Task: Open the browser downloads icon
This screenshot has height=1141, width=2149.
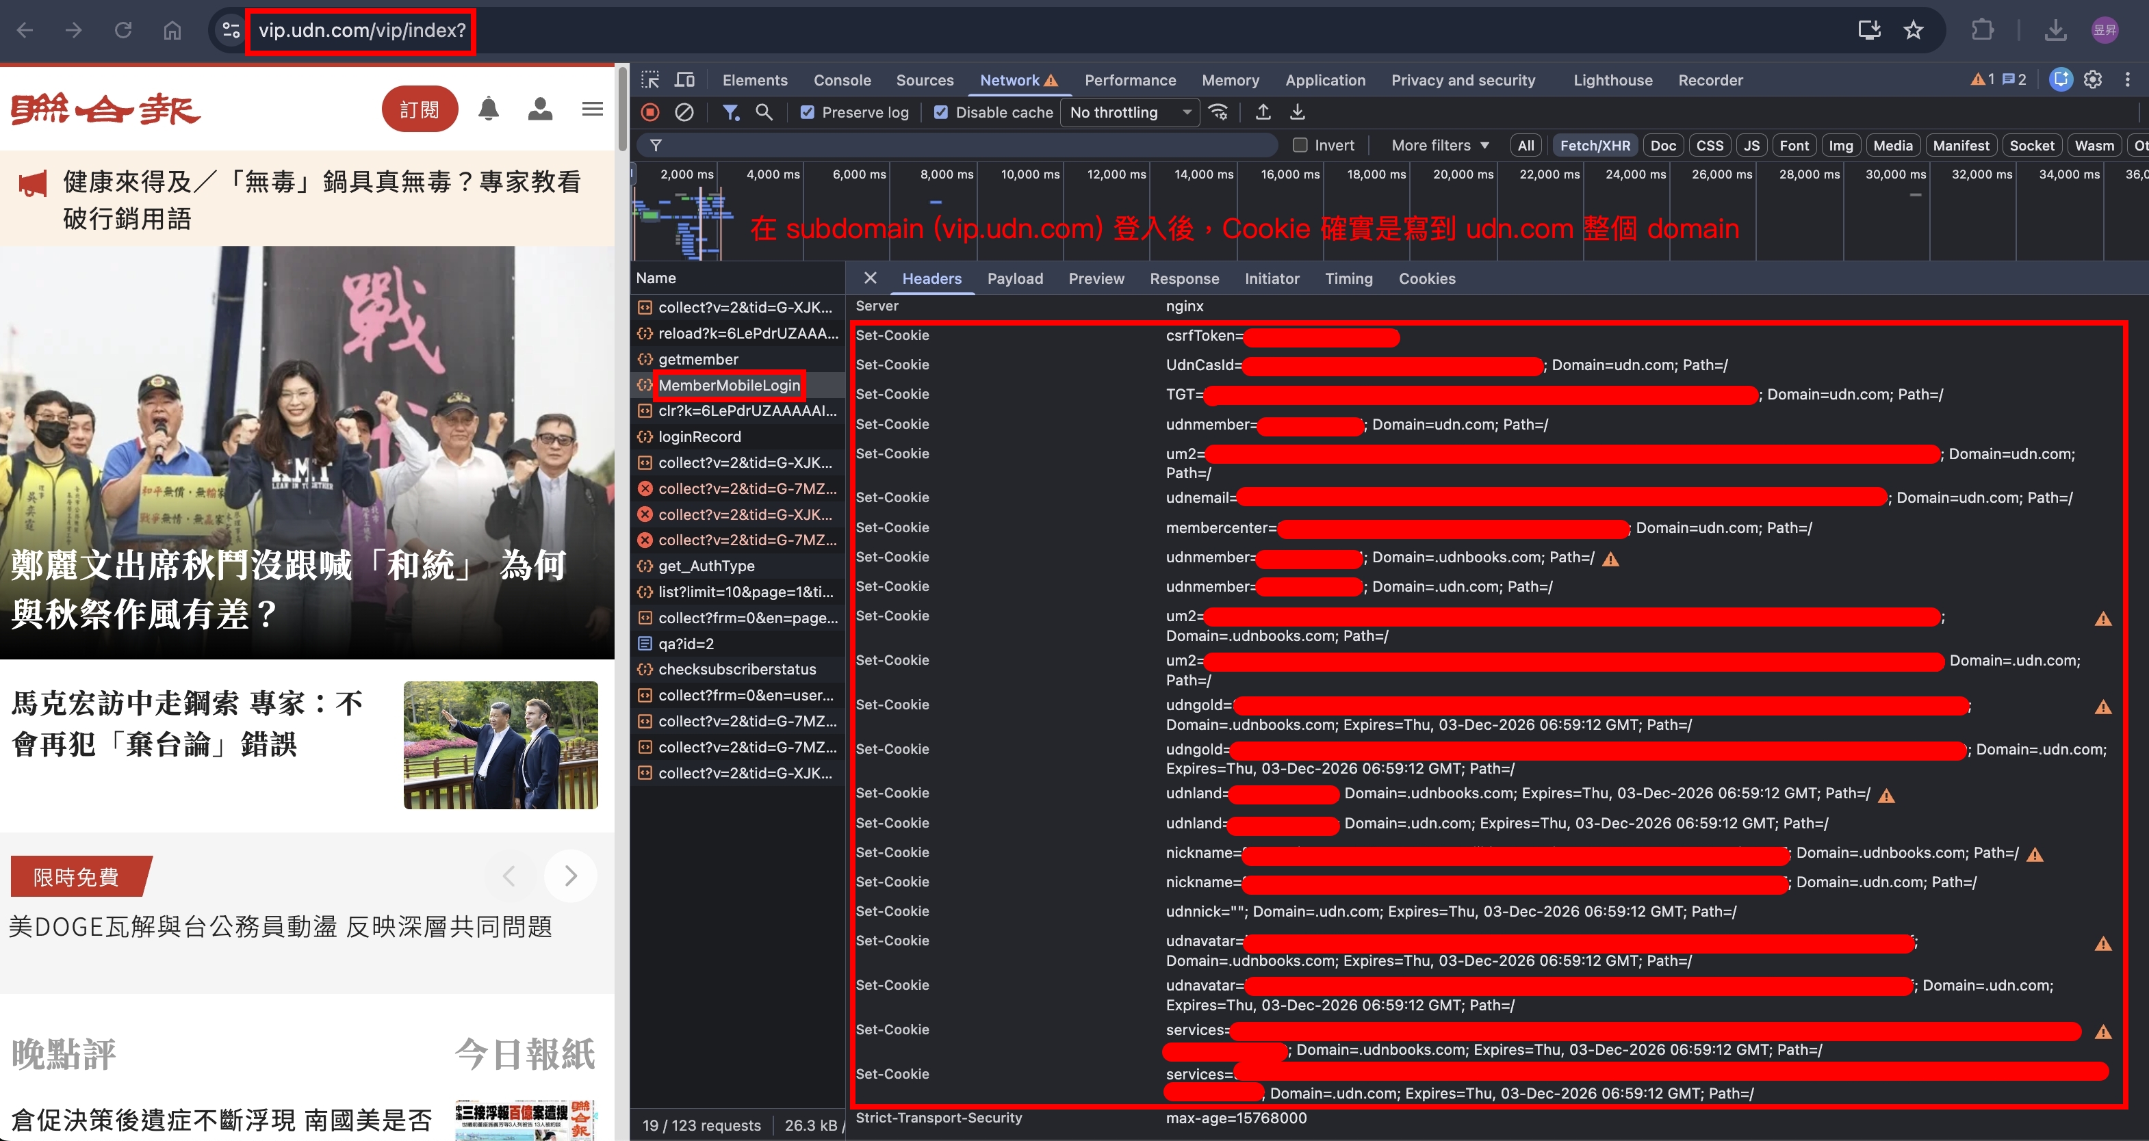Action: pos(2055,31)
